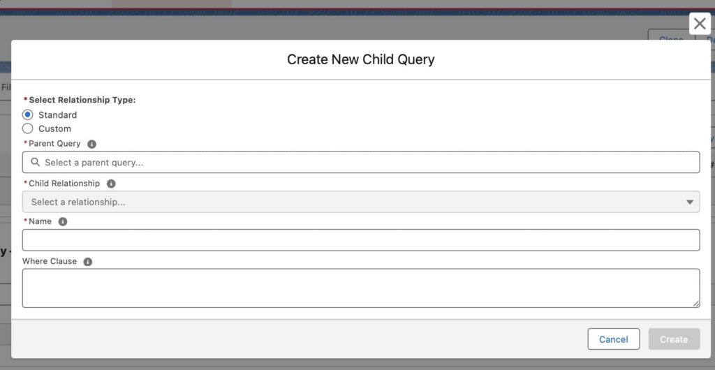Click the Create New Child Query heading
Image resolution: width=715 pixels, height=370 pixels.
[361, 60]
